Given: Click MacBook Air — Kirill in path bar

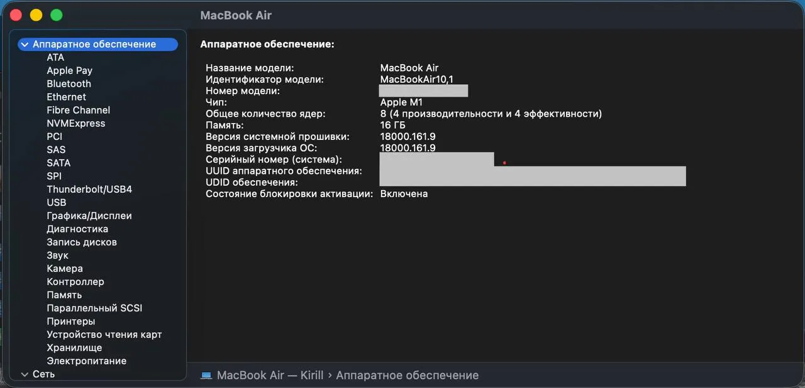Looking at the screenshot, I should click(270, 375).
